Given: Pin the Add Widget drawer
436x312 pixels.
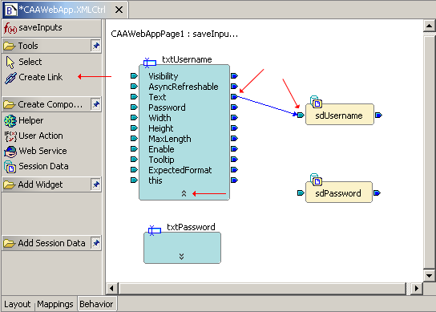Looking at the screenshot, I should point(95,184).
